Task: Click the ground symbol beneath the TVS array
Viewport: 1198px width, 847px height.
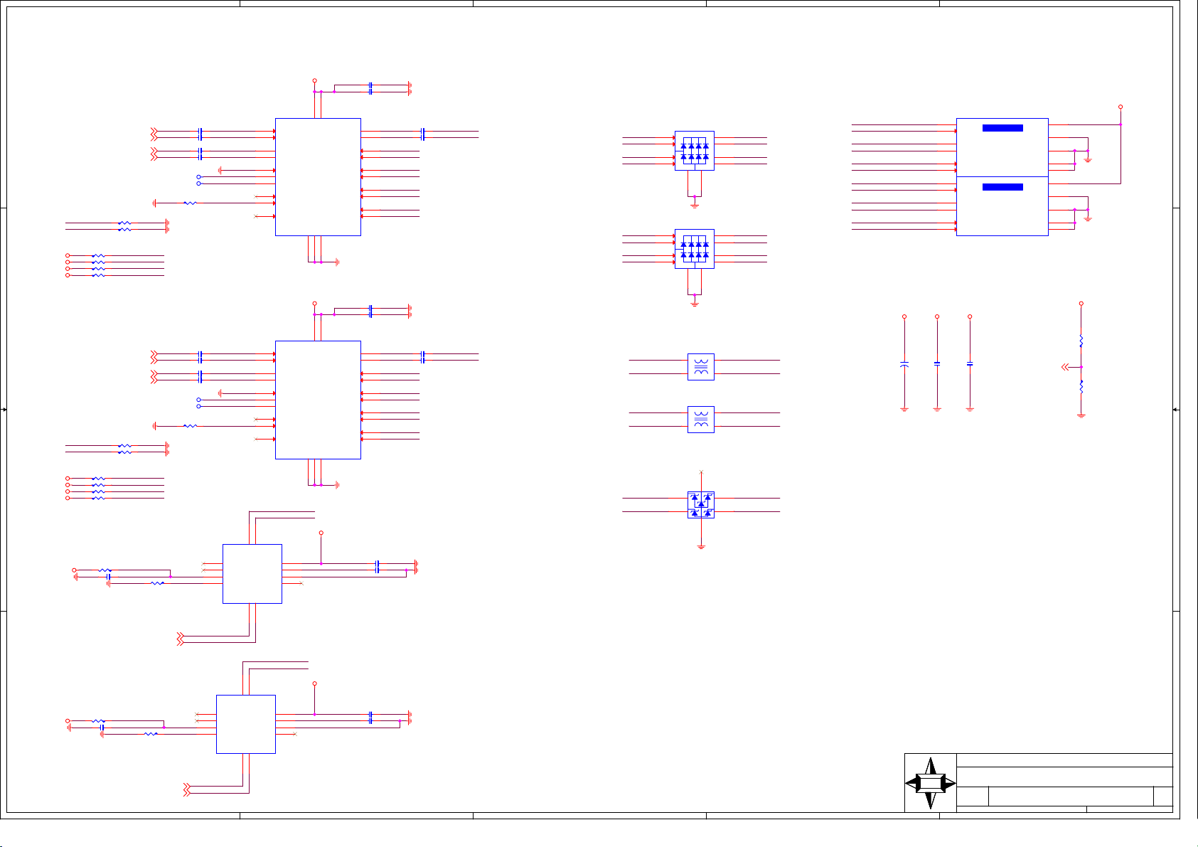Action: (x=701, y=546)
